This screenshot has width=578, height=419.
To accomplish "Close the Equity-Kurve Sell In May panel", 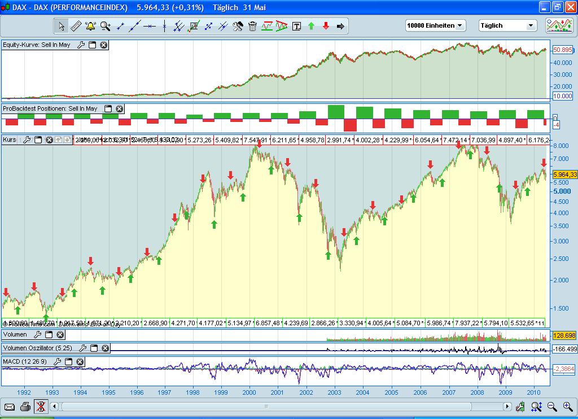I will pyautogui.click(x=104, y=45).
